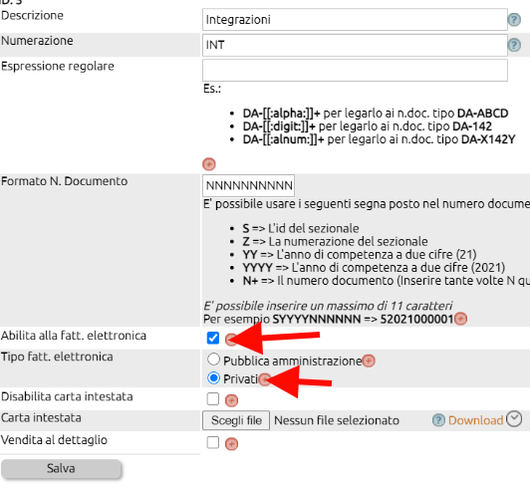
Task: Focus the Espressione regolare text field
Action: [x=355, y=71]
